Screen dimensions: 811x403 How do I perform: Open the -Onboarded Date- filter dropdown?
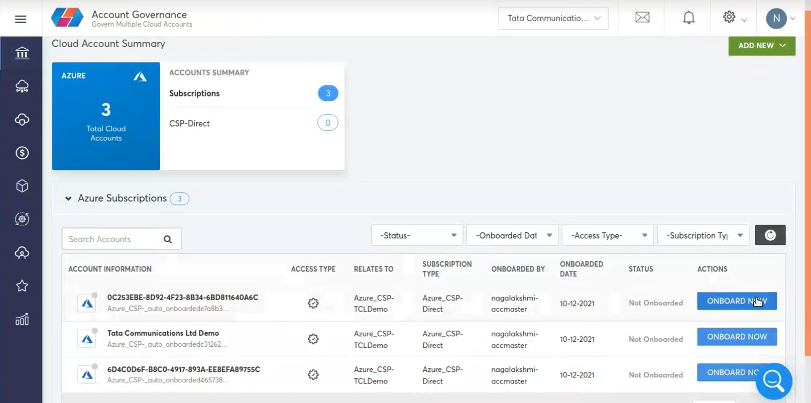512,235
